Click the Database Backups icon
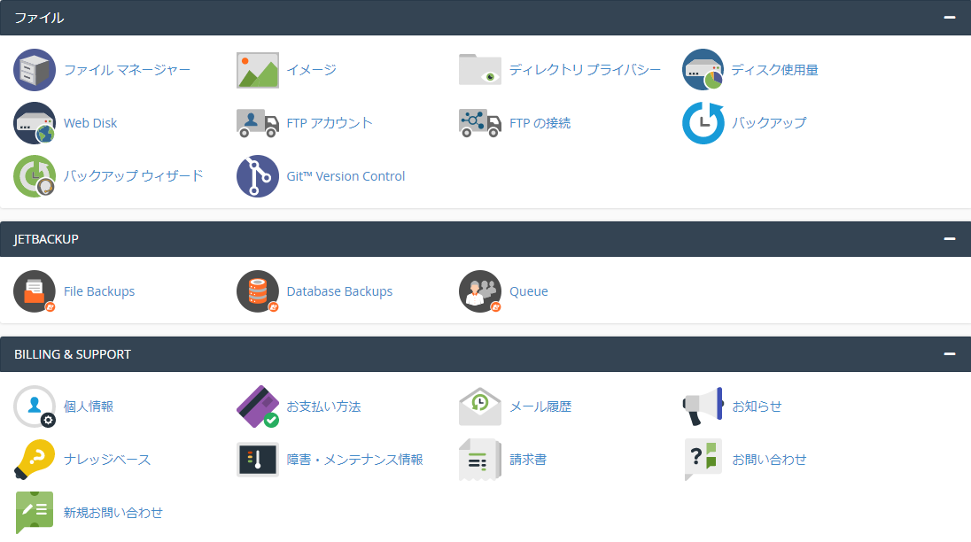 (x=258, y=291)
